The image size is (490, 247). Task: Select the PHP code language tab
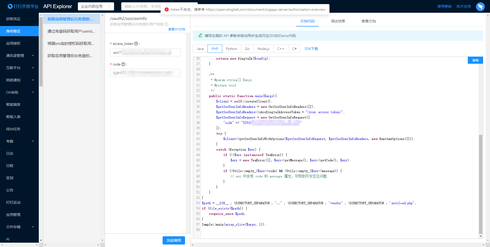(215, 49)
